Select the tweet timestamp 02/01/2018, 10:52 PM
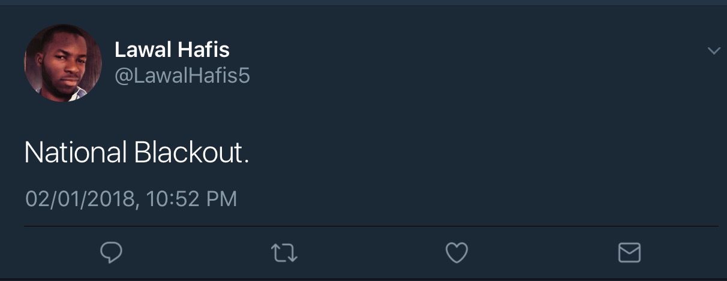The height and width of the screenshot is (281, 727). coord(131,198)
